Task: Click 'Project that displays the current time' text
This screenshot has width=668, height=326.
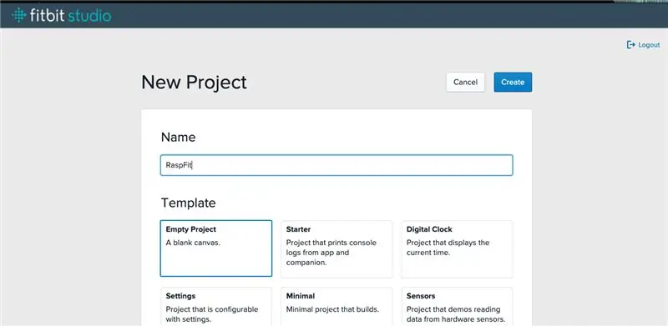Action: (x=448, y=248)
